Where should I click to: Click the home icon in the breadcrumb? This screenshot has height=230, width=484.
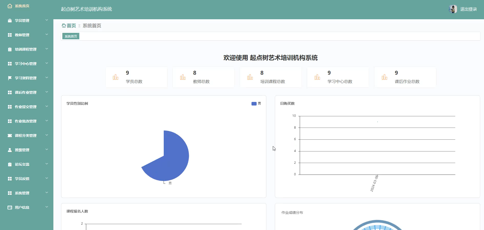[x=64, y=26]
